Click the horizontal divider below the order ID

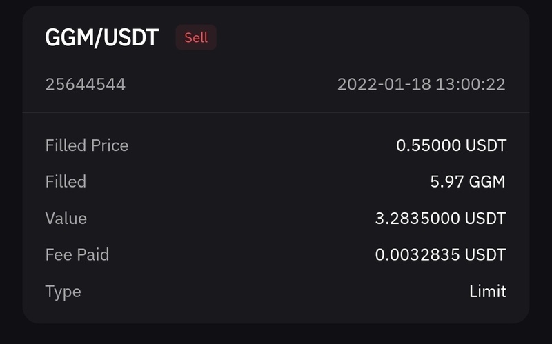276,113
